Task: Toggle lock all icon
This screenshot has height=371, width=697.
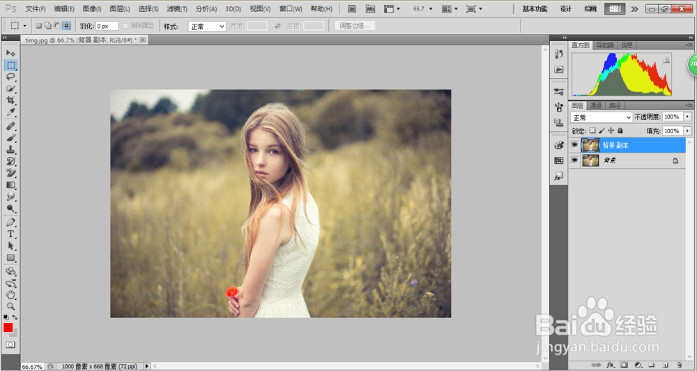Action: (x=620, y=131)
